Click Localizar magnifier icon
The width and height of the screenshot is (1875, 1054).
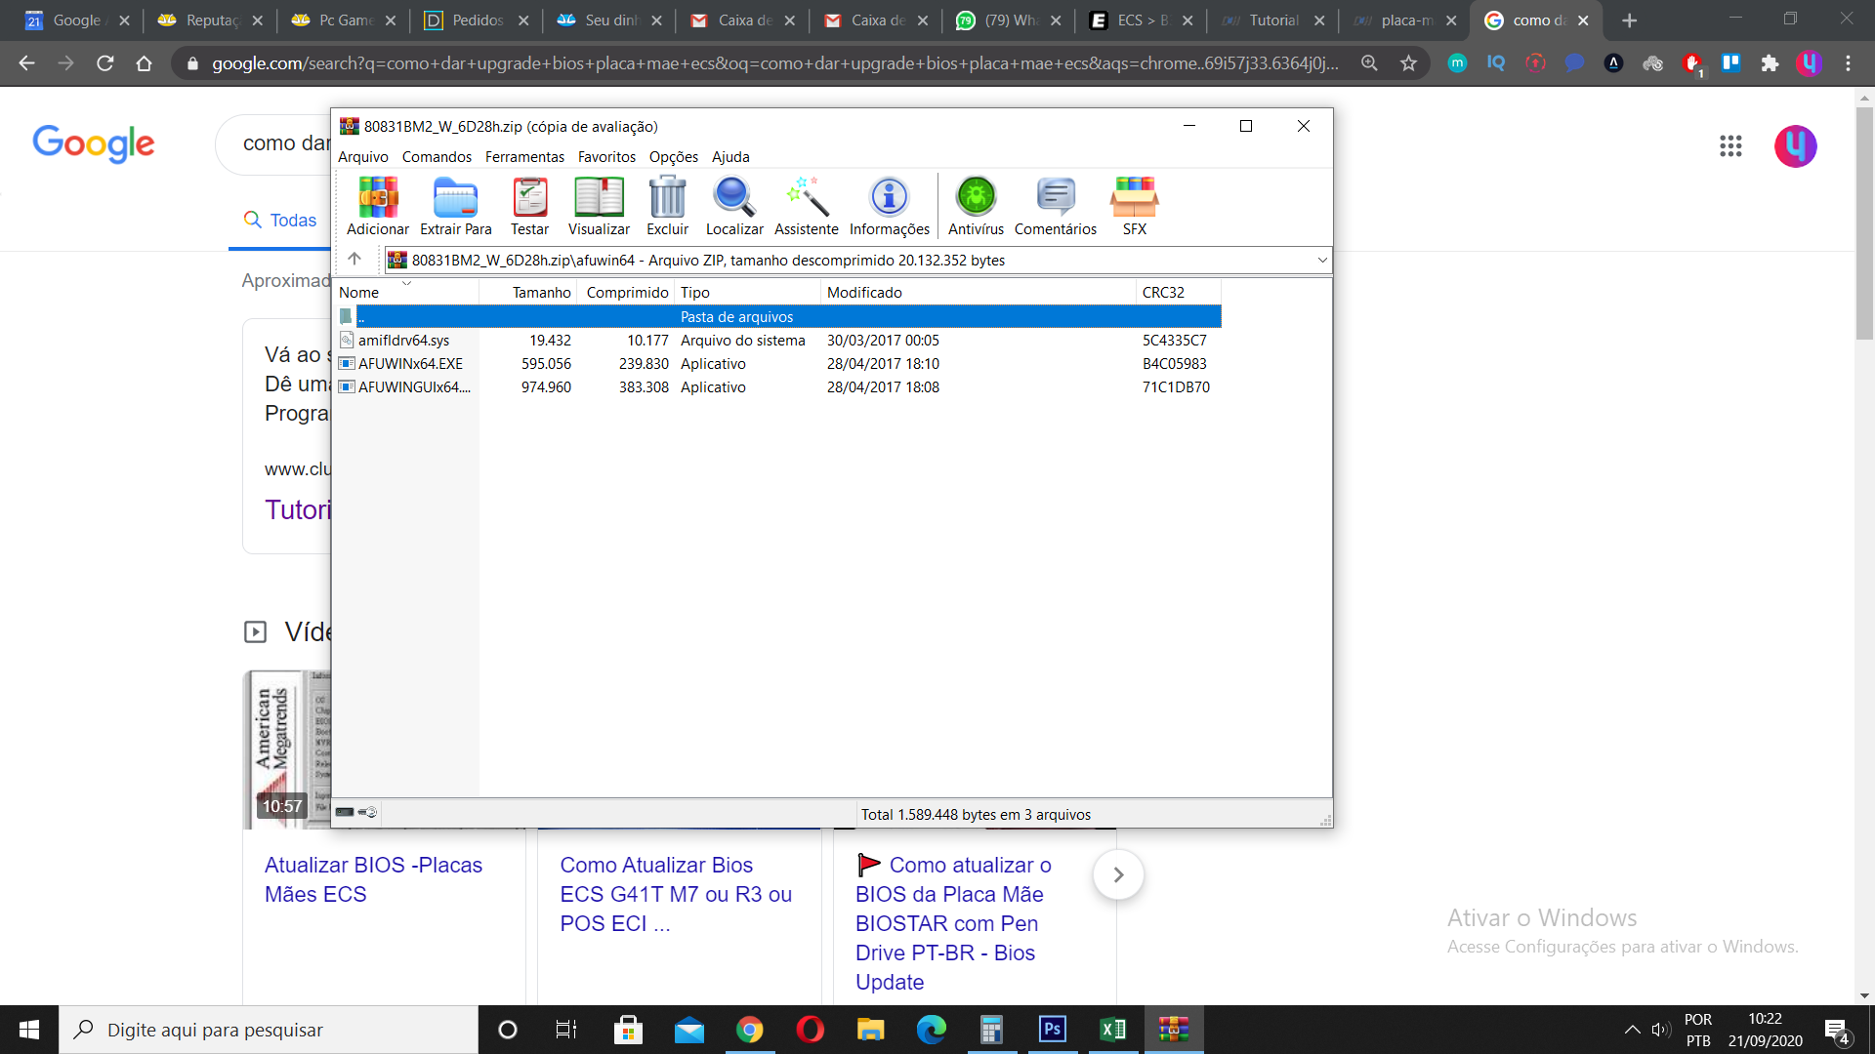point(734,206)
